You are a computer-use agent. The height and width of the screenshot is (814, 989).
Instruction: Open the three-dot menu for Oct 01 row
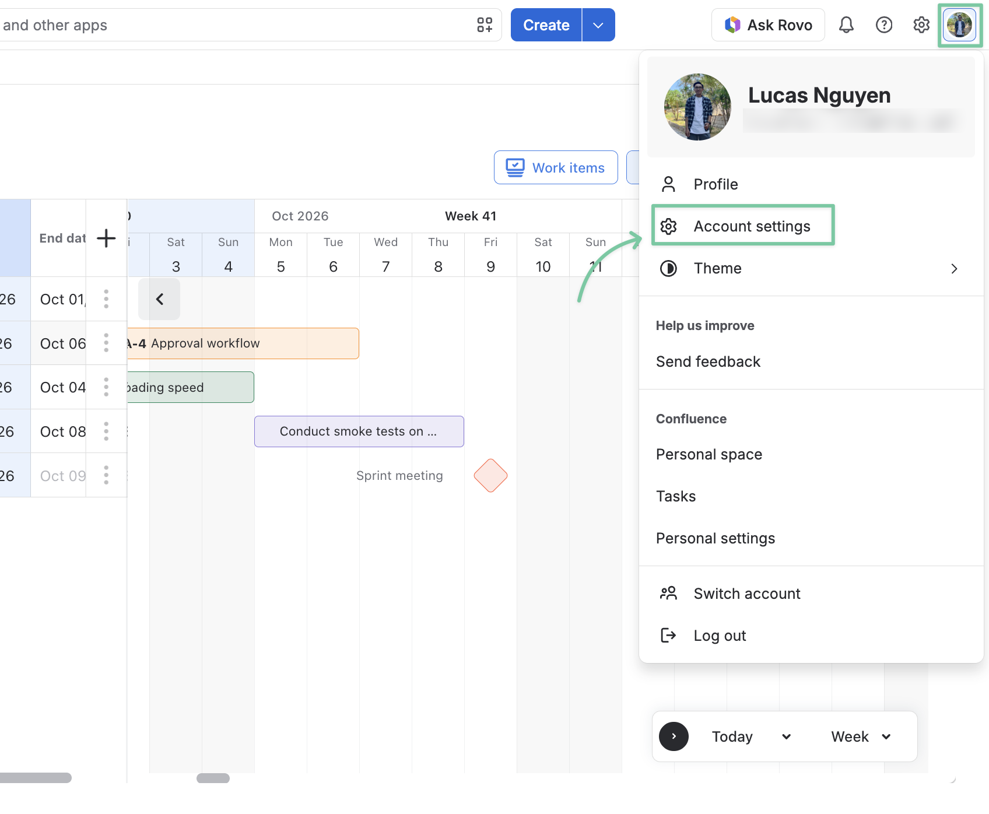coord(106,299)
